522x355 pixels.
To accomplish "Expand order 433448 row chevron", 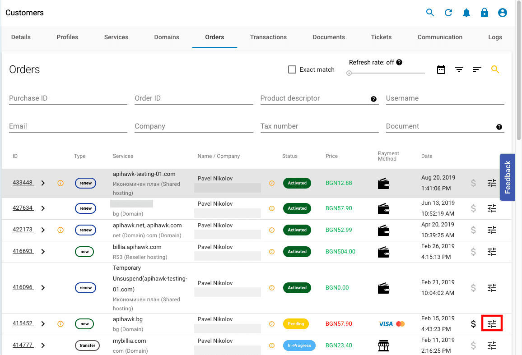I will coord(43,183).
